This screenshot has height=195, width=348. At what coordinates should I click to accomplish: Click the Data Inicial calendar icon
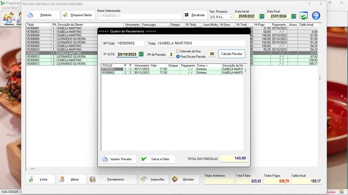[x=262, y=16]
